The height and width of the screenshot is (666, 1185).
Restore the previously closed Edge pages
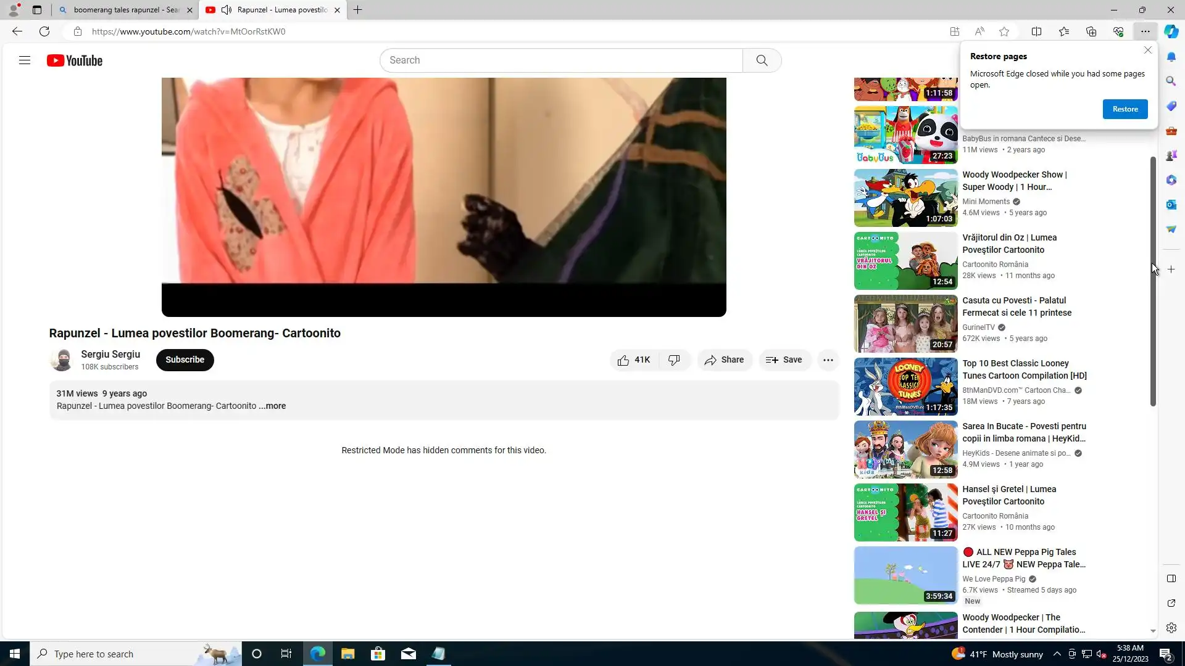click(1125, 109)
